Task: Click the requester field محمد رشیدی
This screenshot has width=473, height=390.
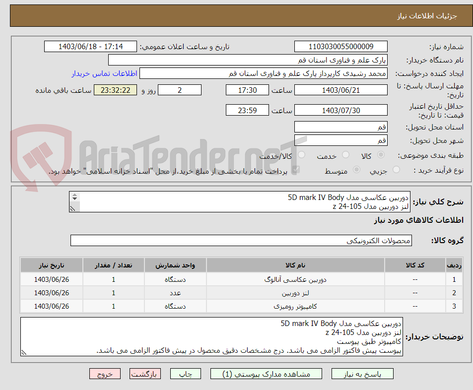Action: tap(264, 73)
